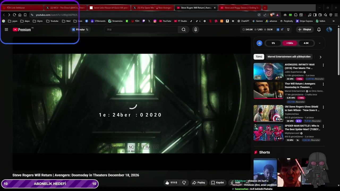This screenshot has width=340, height=191.
Task: Show hidden bookmarks chevron
Action: pyautogui.click(x=334, y=21)
